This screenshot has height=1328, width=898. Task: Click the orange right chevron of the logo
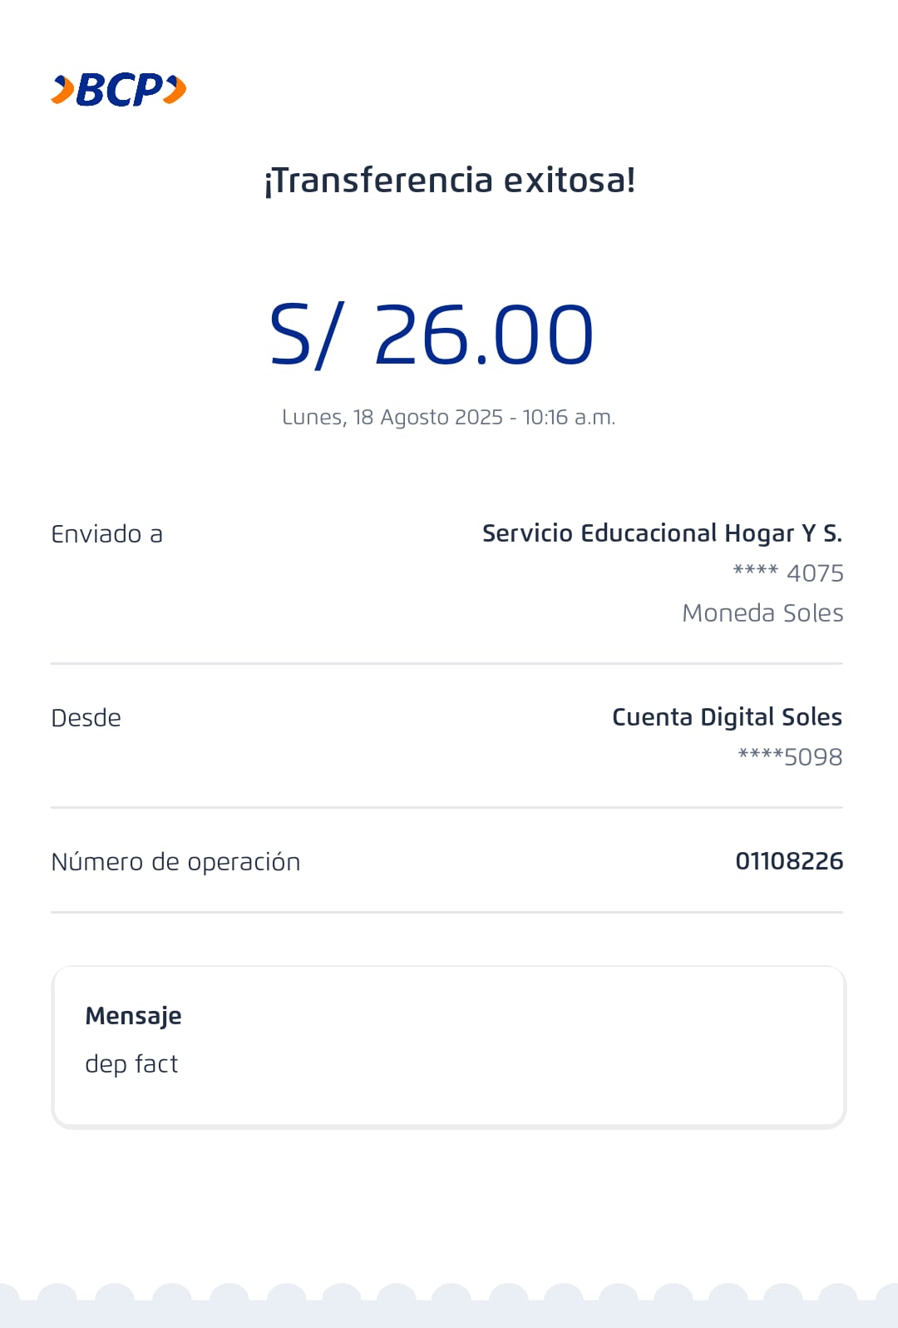[175, 89]
